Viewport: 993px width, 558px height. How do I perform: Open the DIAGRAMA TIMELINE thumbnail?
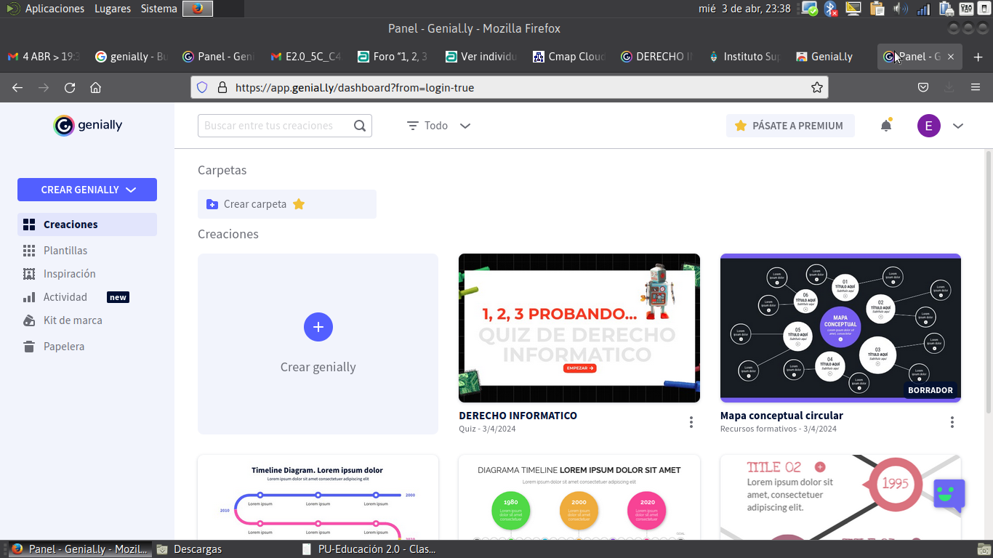pyautogui.click(x=579, y=497)
